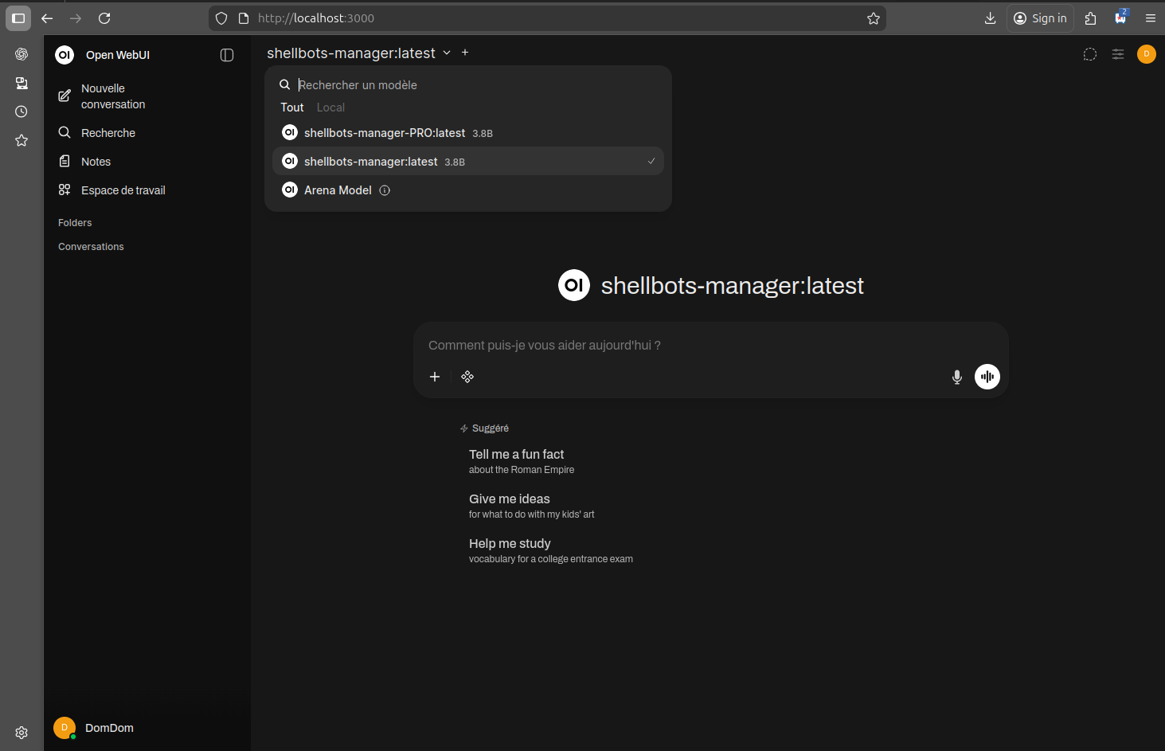Expand the Folders section
This screenshot has width=1165, height=751.
pyautogui.click(x=75, y=223)
